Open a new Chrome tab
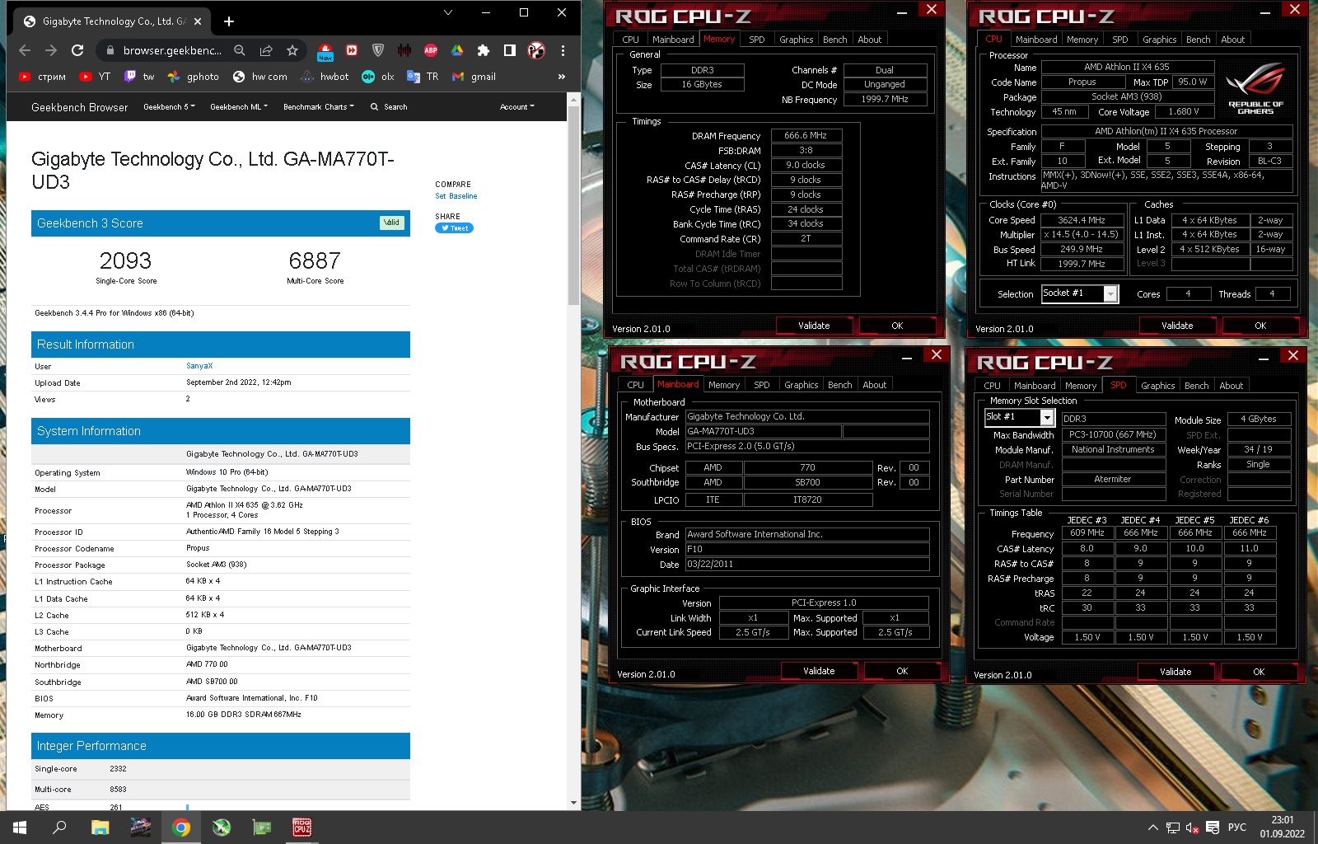Image resolution: width=1318 pixels, height=844 pixels. click(x=229, y=21)
